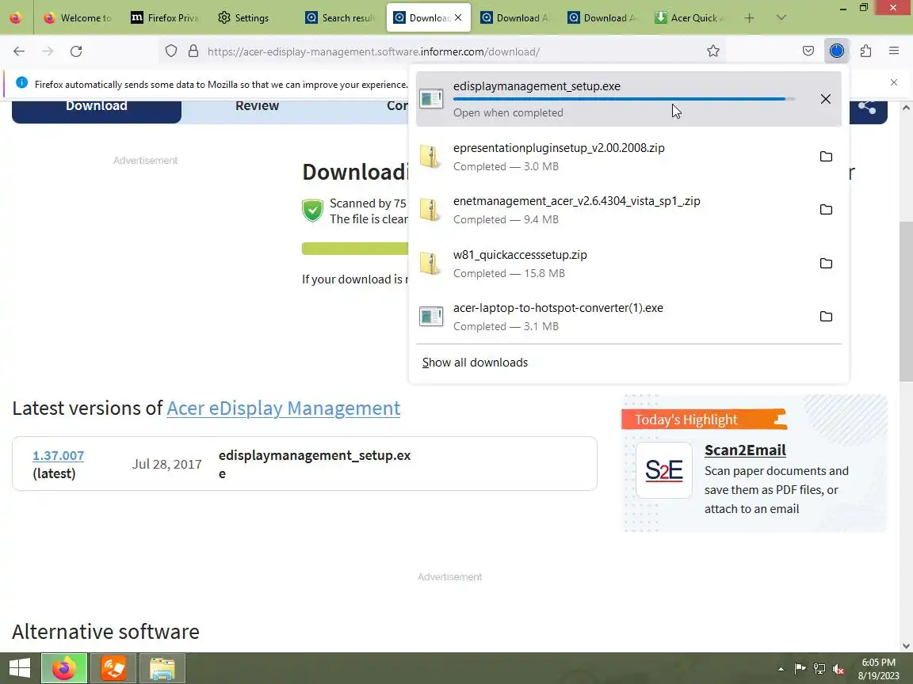The image size is (913, 684).
Task: Click the green scanned shield icon
Action: (x=313, y=210)
